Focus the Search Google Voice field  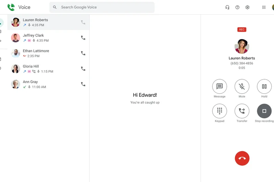(x=102, y=7)
